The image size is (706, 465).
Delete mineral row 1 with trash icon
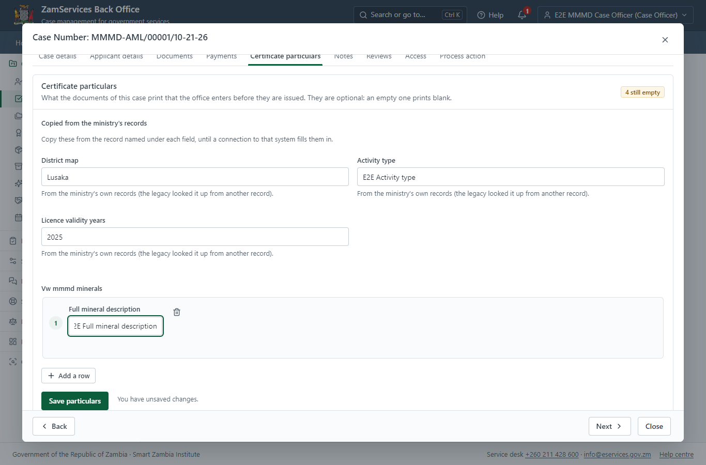[x=177, y=312]
